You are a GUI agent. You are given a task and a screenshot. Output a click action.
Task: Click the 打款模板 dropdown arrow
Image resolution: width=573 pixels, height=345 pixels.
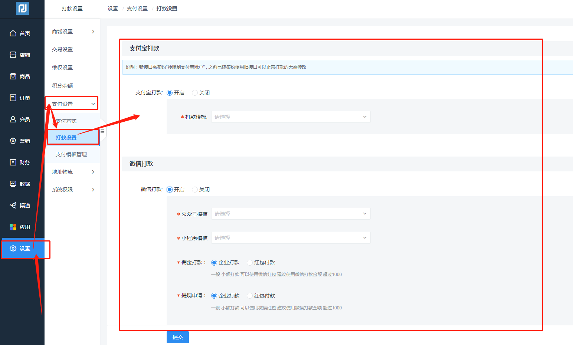(365, 117)
